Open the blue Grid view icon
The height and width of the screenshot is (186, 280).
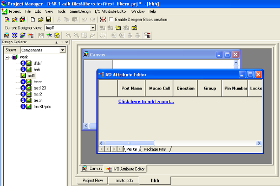[14, 35]
